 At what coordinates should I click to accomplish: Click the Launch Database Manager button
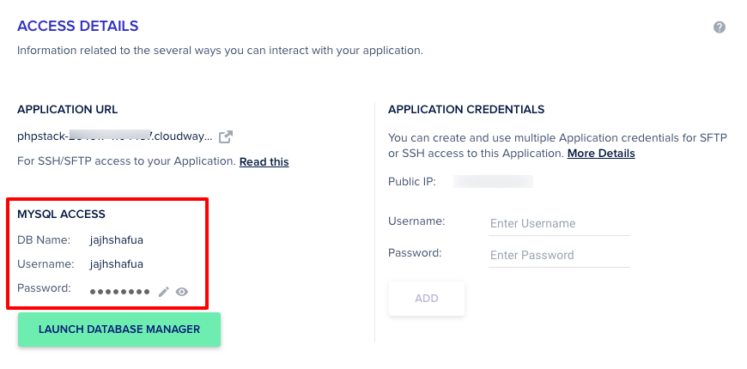tap(119, 330)
